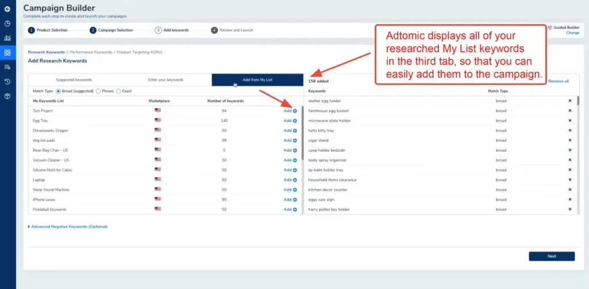This screenshot has width=589, height=289.
Task: Choose the Phrase match type radio button
Action: click(98, 91)
